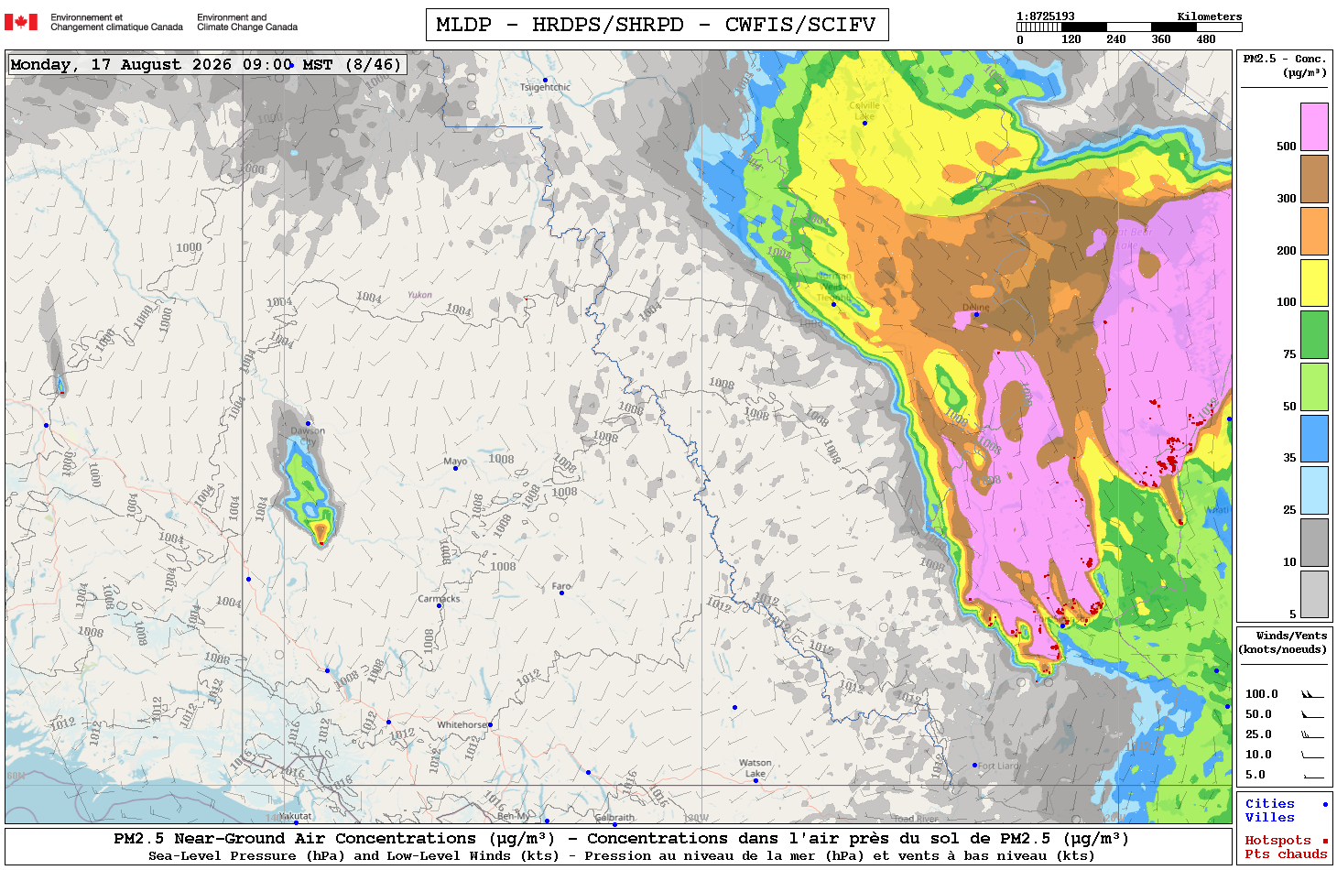
Task: Click the light gray 5–10 legend swatch
Action: [x=1314, y=594]
